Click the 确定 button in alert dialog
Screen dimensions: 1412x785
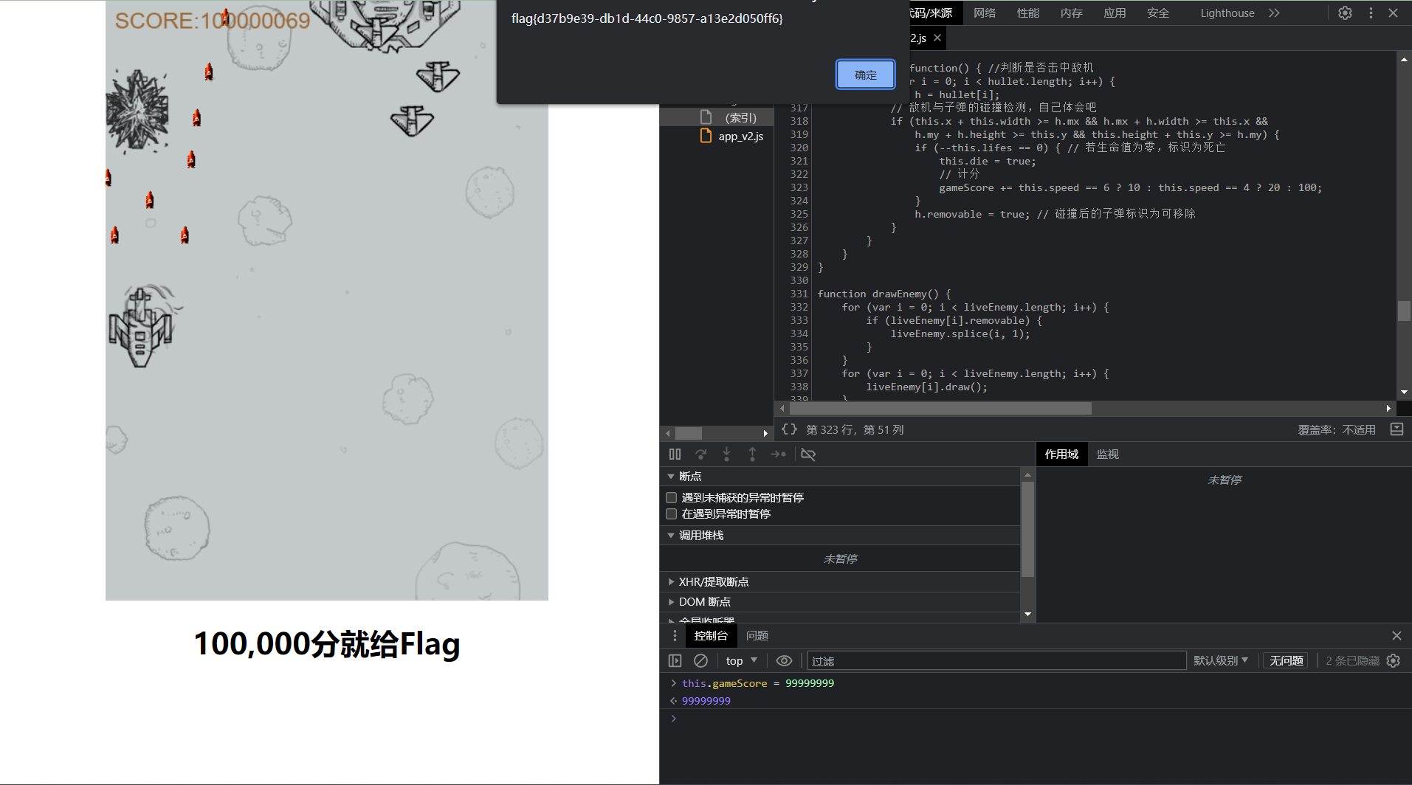(865, 75)
